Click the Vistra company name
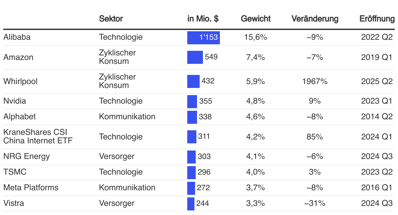 [14, 203]
